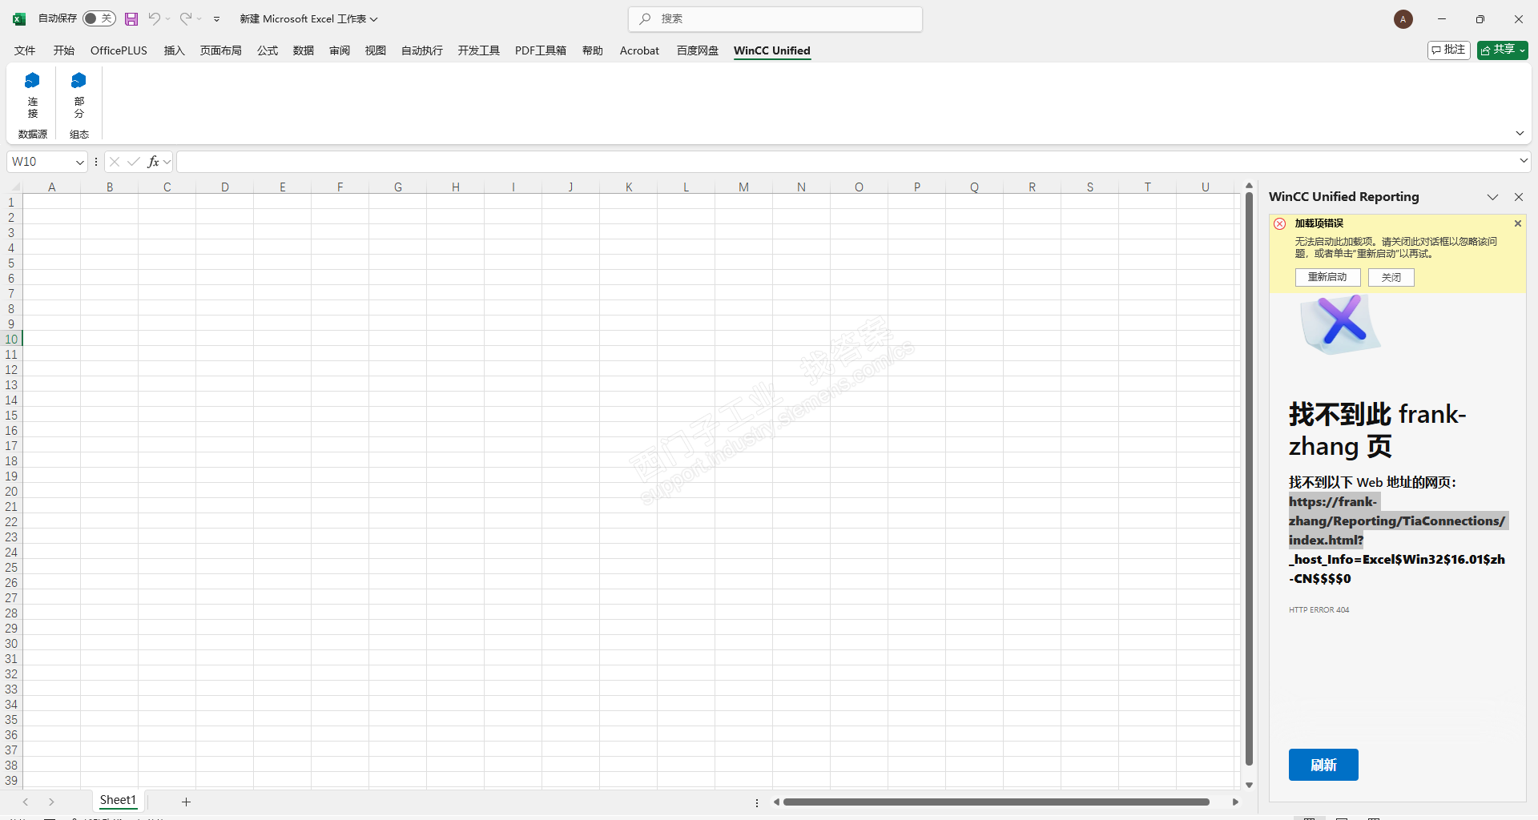Open the WinCC task pane options menu
The height and width of the screenshot is (820, 1538).
click(1492, 197)
